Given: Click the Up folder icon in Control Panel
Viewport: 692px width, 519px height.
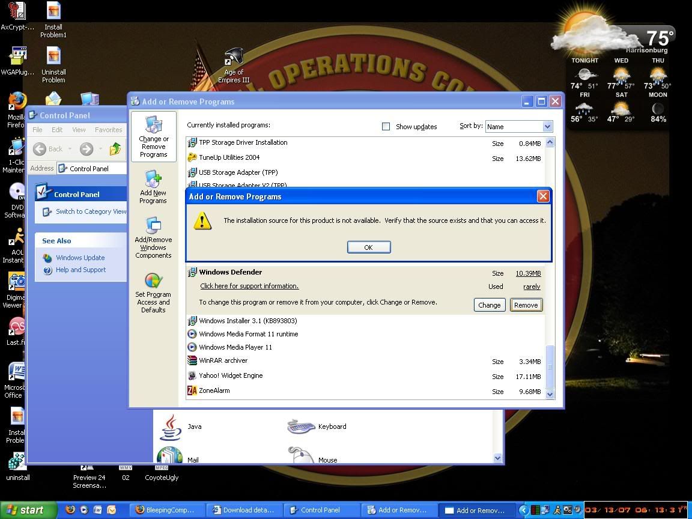Looking at the screenshot, I should (x=115, y=149).
